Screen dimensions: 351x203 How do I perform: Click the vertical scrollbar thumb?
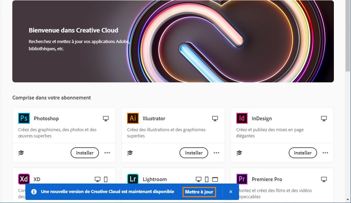coord(348,36)
